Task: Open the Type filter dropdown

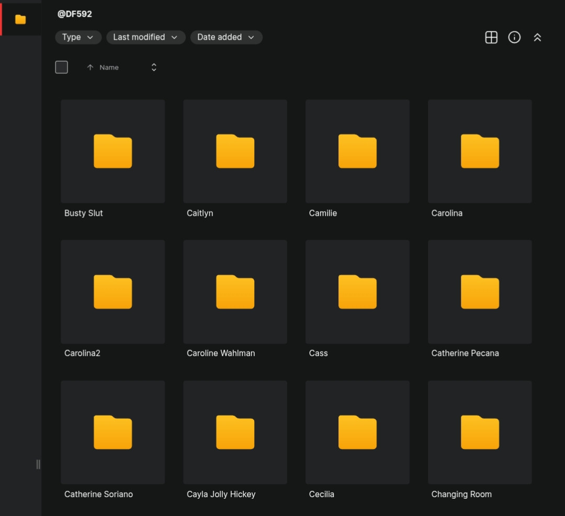Action: [x=78, y=38]
